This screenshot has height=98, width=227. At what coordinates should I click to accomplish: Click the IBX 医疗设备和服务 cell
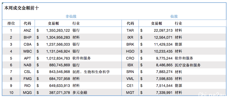pyautogui.click(x=188, y=65)
